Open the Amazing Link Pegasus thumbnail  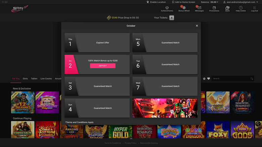click(x=218, y=102)
